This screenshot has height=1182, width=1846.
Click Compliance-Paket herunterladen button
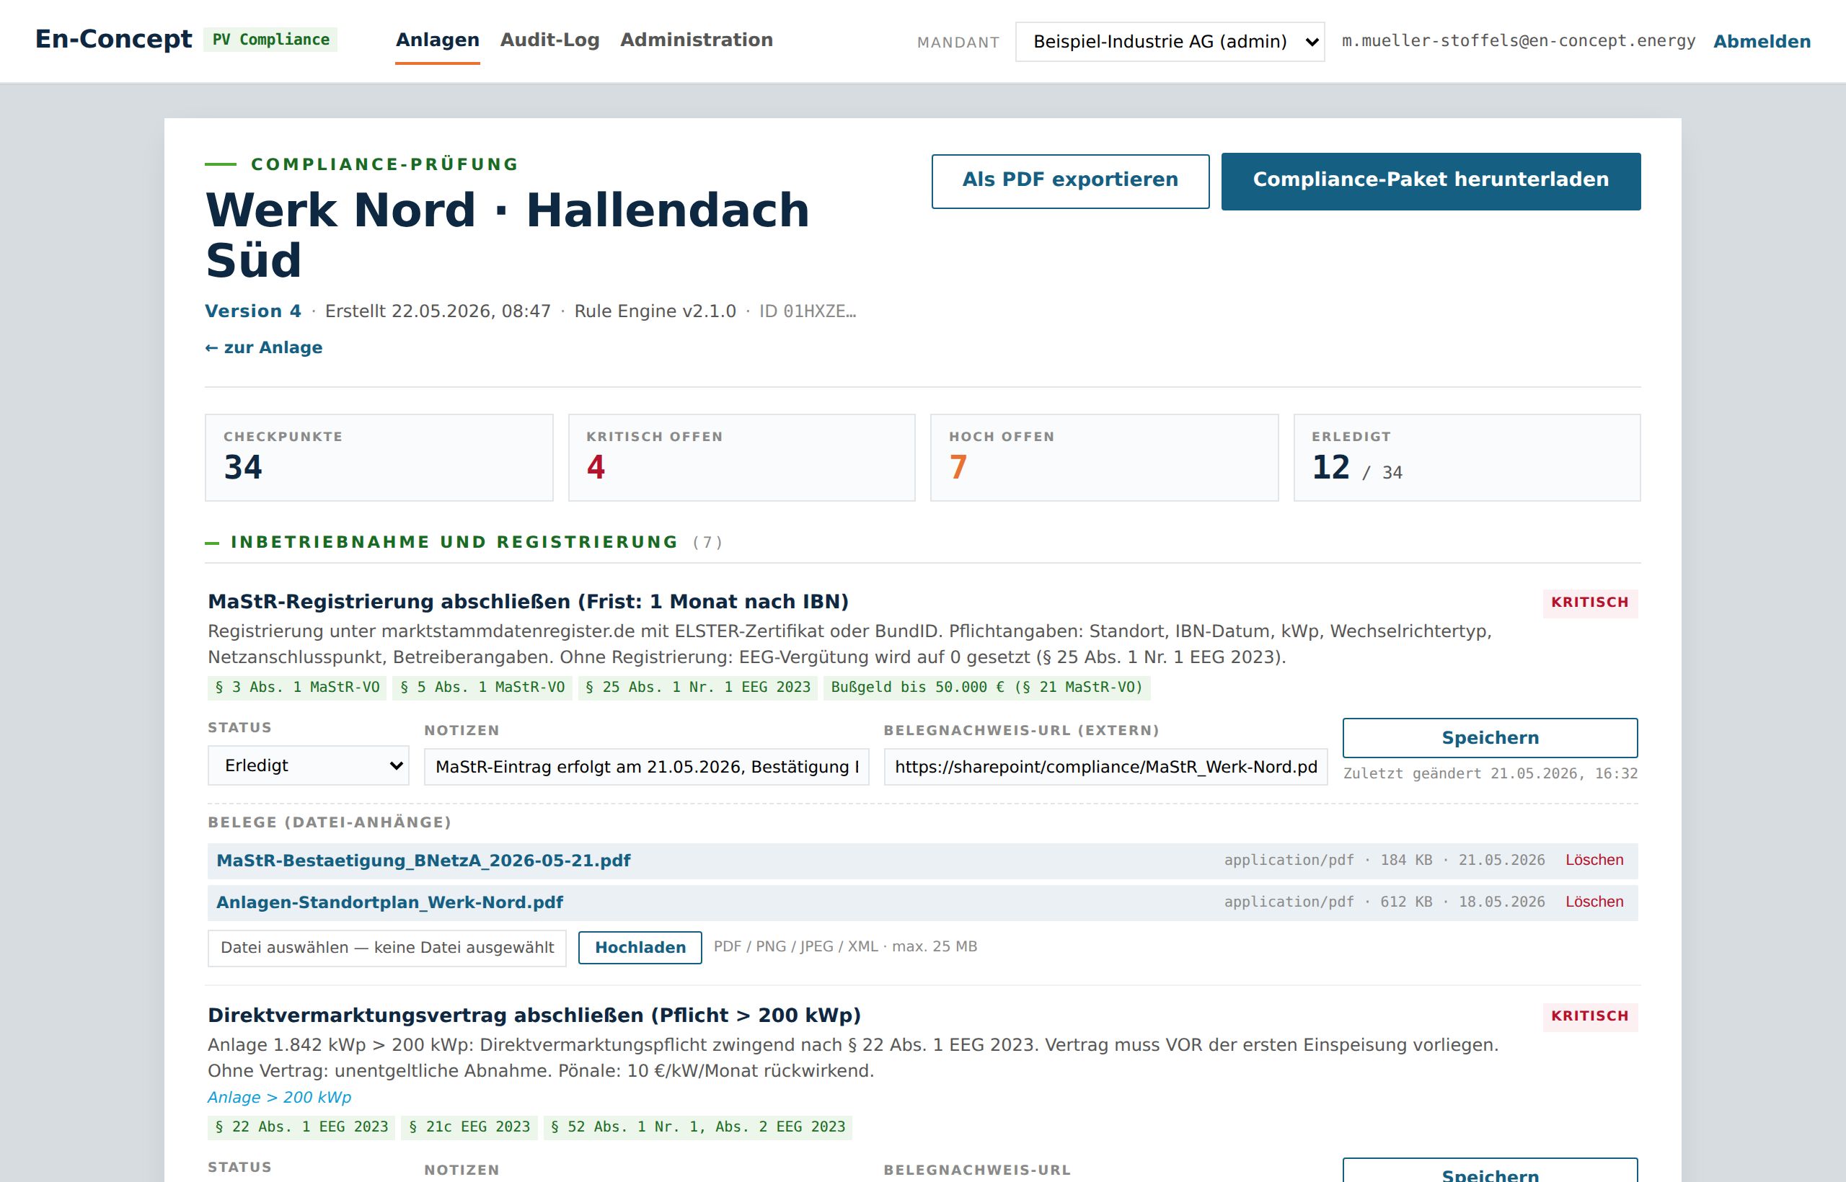coord(1431,180)
